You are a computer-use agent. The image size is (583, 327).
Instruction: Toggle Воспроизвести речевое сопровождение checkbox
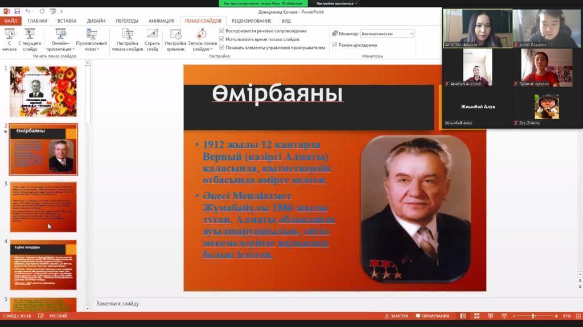point(222,31)
